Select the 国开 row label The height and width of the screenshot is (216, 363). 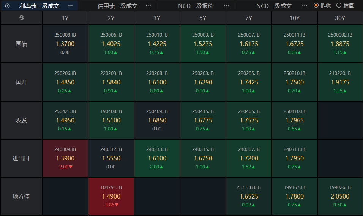pos(21,82)
